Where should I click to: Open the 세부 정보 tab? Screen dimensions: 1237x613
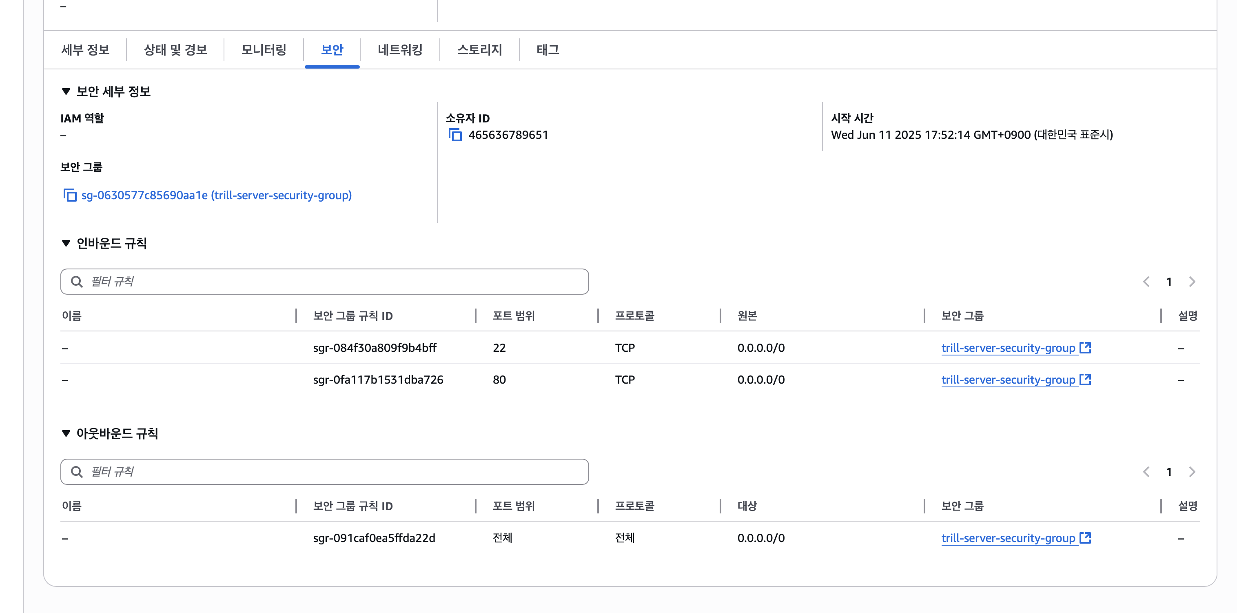pos(85,49)
